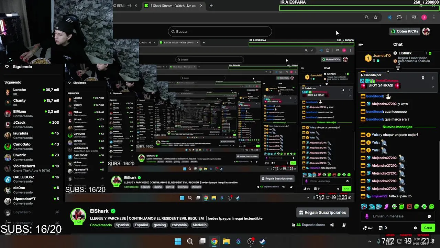Open the pinned message options menu
The height and width of the screenshot is (248, 440).
[433, 78]
